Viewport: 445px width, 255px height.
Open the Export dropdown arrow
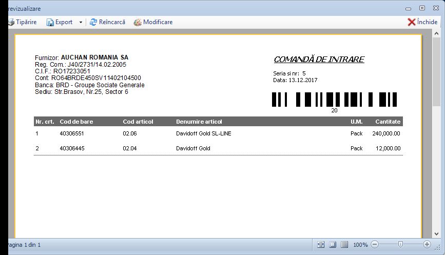click(81, 22)
